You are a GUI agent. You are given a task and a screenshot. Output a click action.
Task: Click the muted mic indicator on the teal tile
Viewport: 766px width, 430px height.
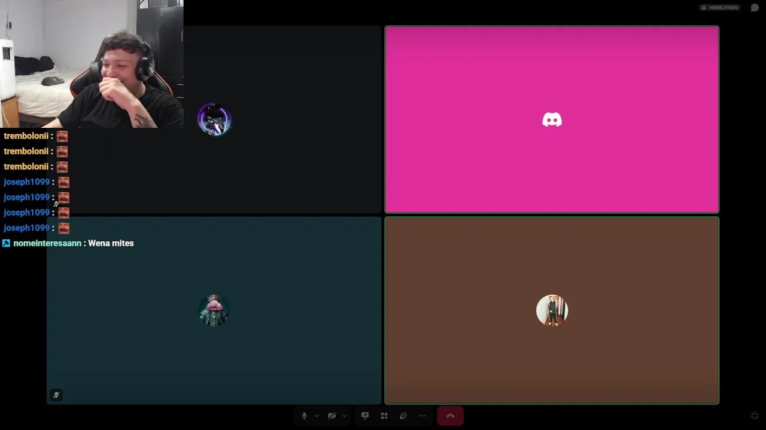56,395
